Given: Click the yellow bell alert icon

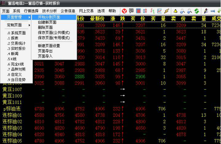Looking at the screenshot, I should pos(175,11).
